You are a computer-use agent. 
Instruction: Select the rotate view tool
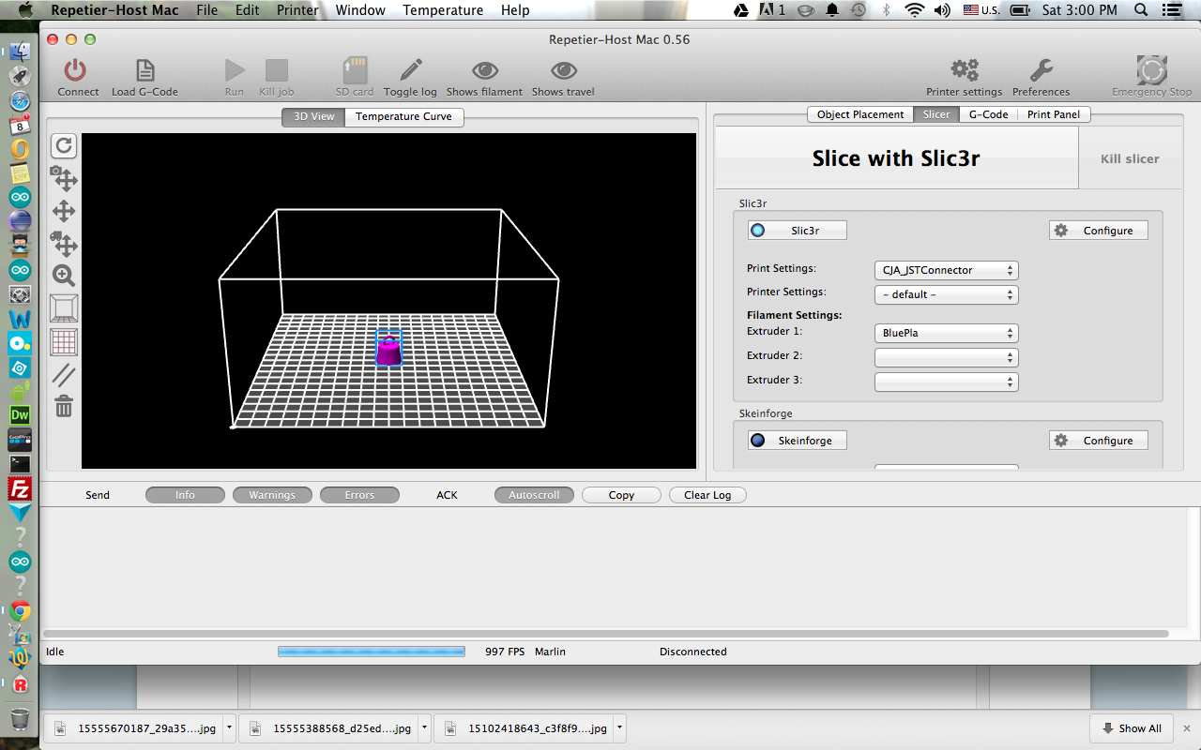64,145
